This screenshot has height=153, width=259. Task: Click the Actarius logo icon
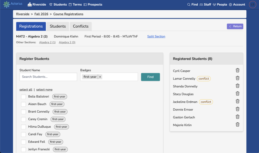point(7,5)
